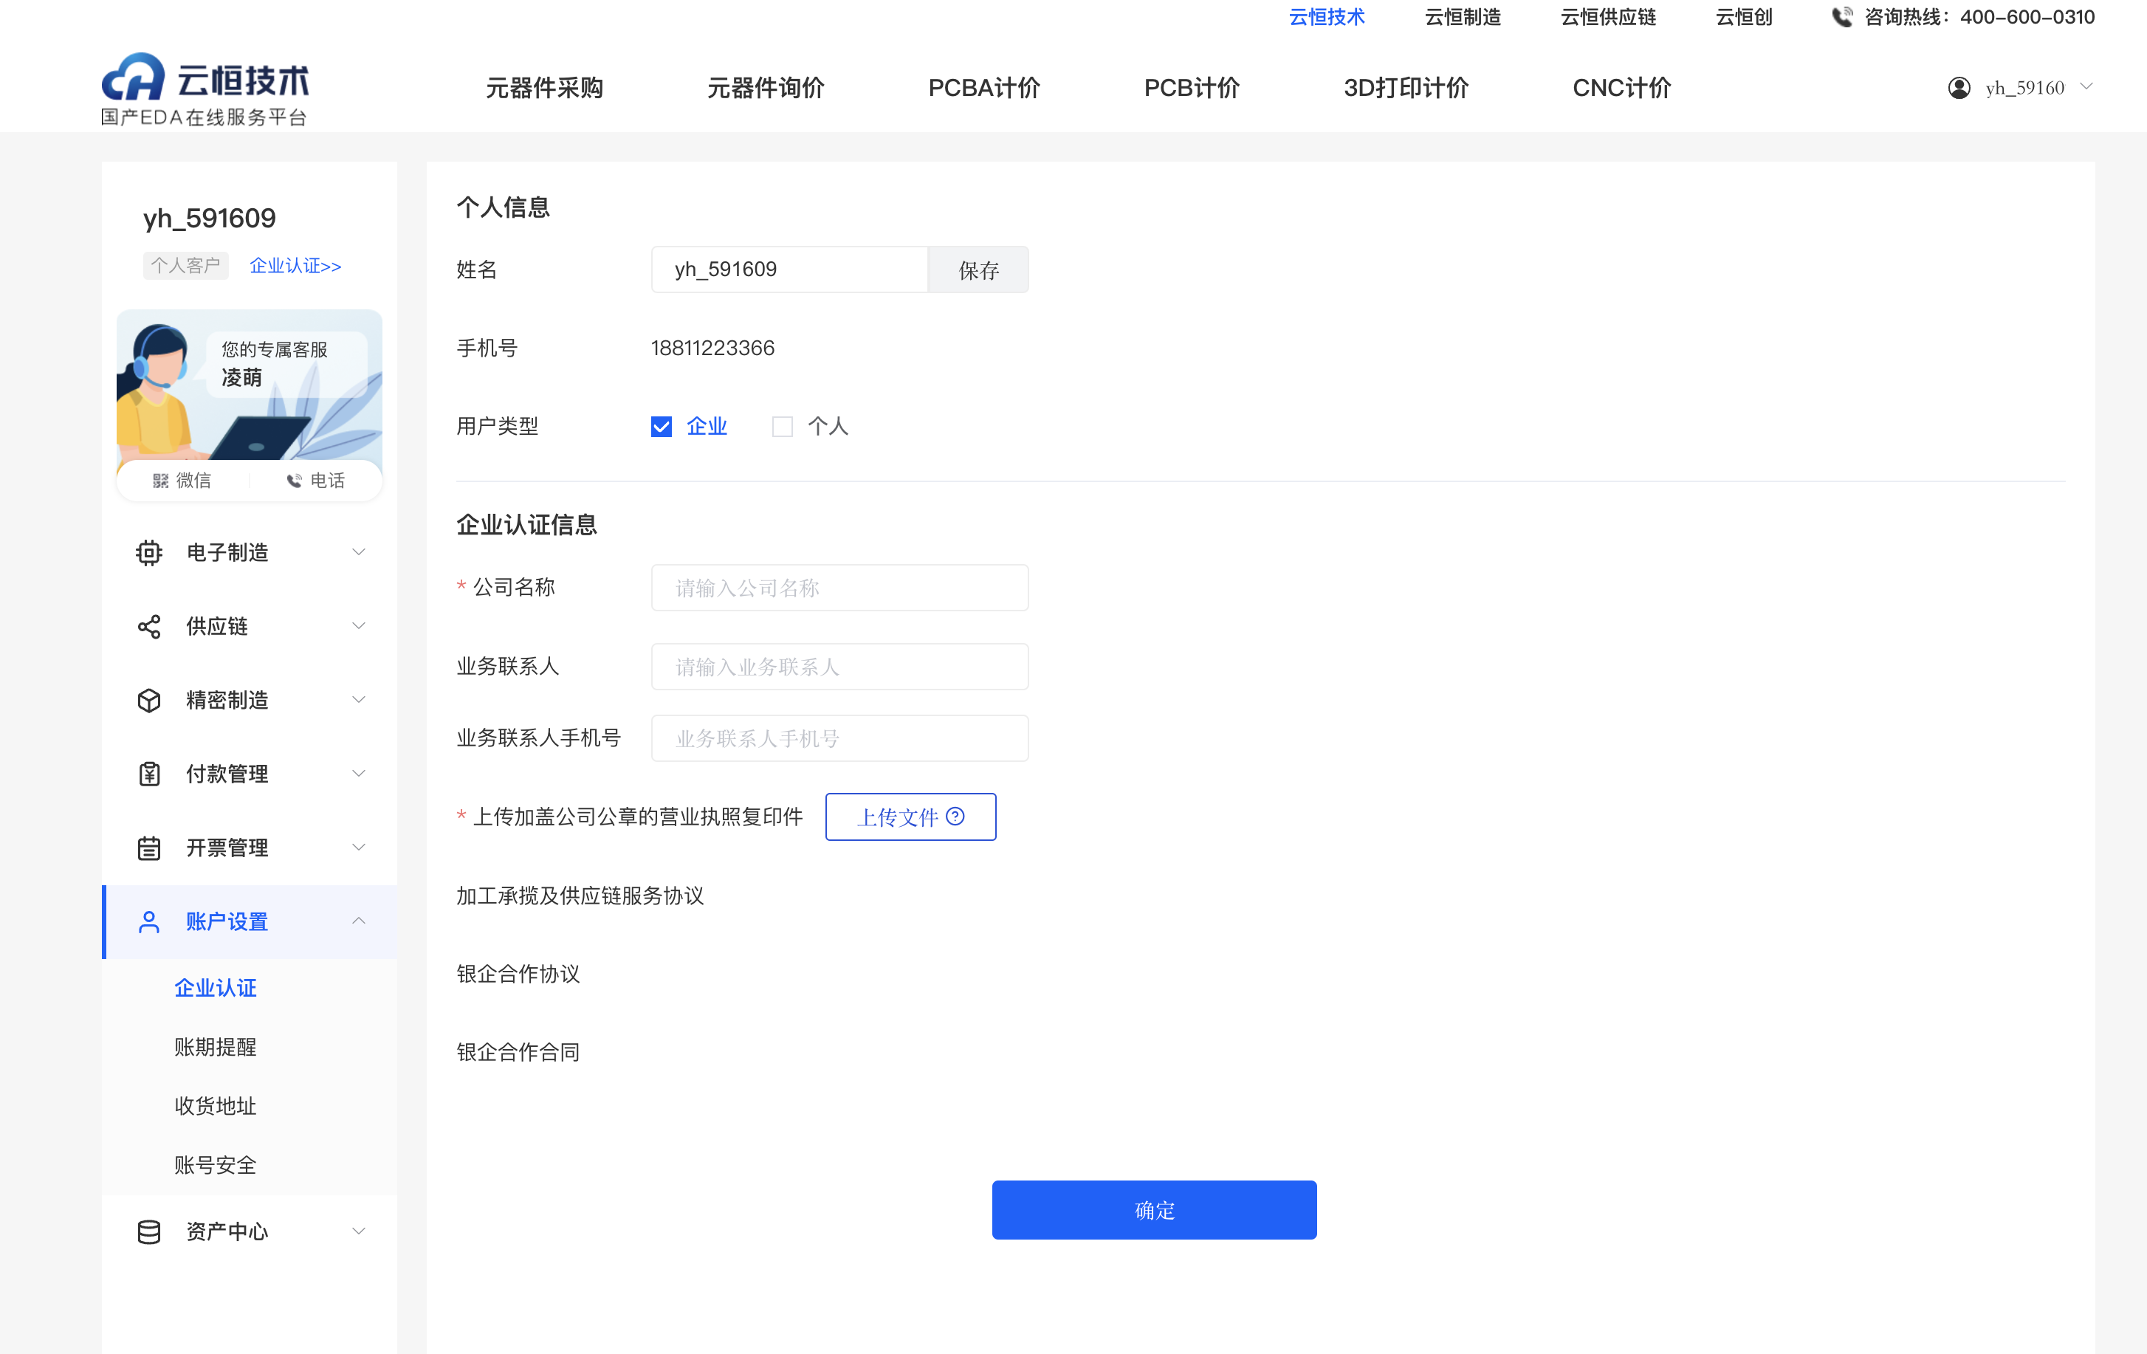Click the 微信 contact button
The image size is (2147, 1354).
(x=183, y=481)
